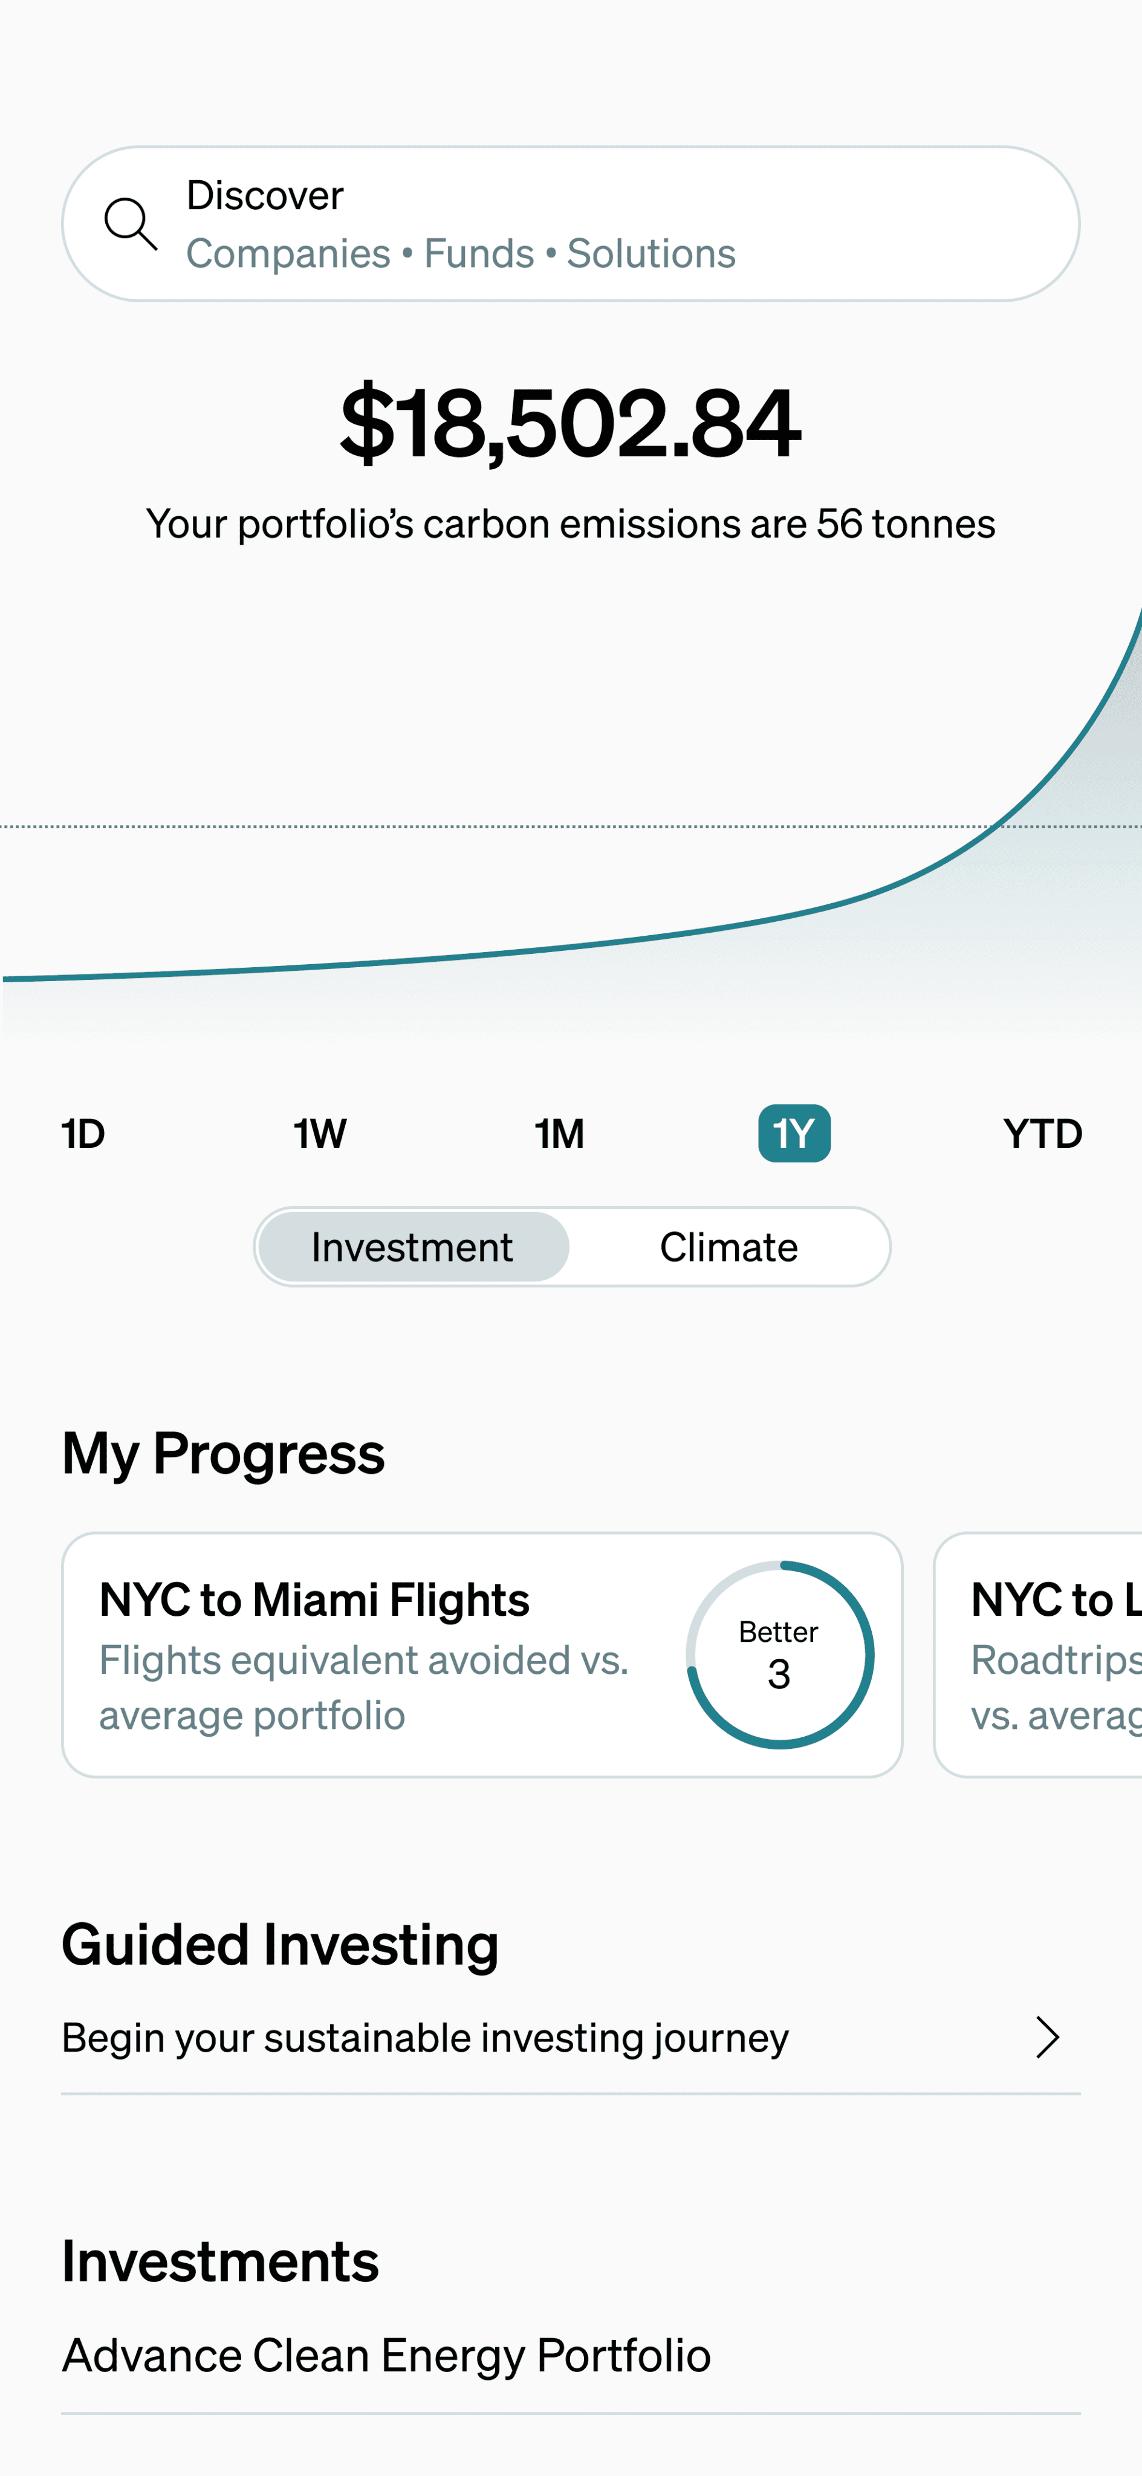Click the carbon emissions 56 tonnes text
Viewport: 1142px width, 2476px height.
click(571, 524)
